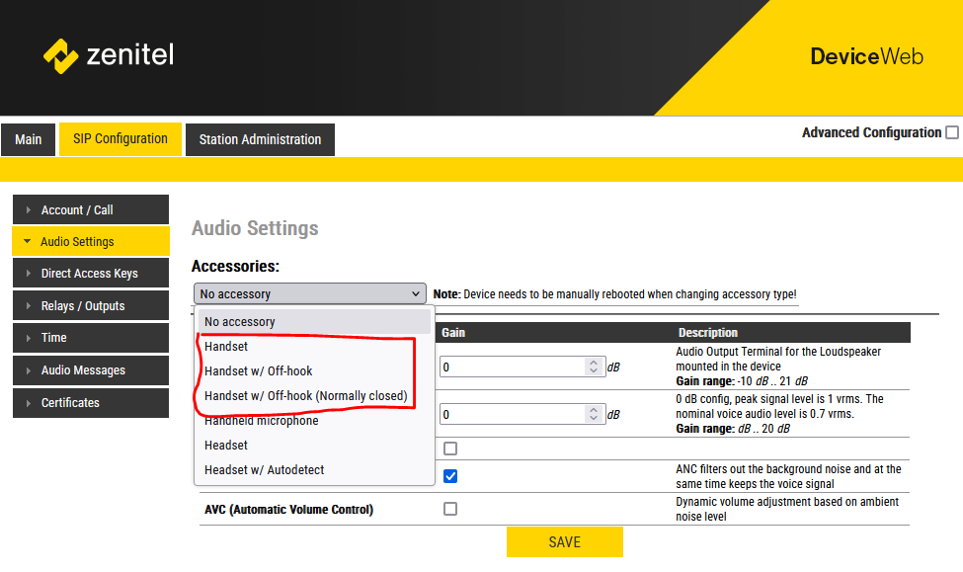
Task: Open the Station Administration tab
Action: (260, 139)
